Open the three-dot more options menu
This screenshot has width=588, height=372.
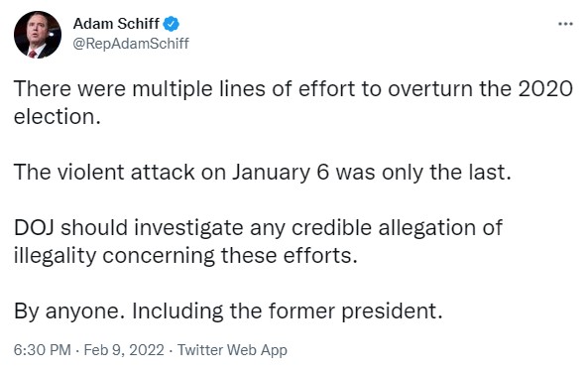point(565,25)
